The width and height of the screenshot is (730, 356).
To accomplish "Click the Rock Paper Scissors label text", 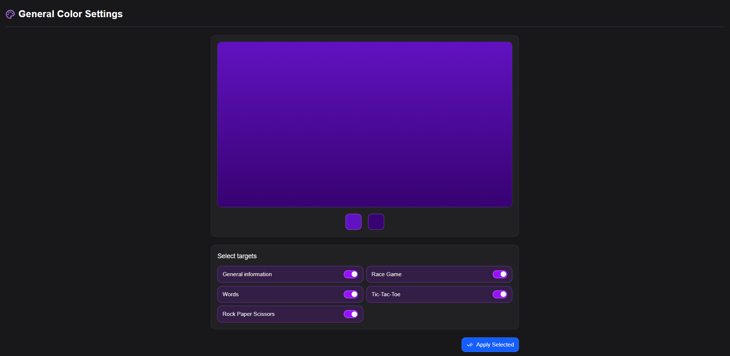I will coord(248,314).
